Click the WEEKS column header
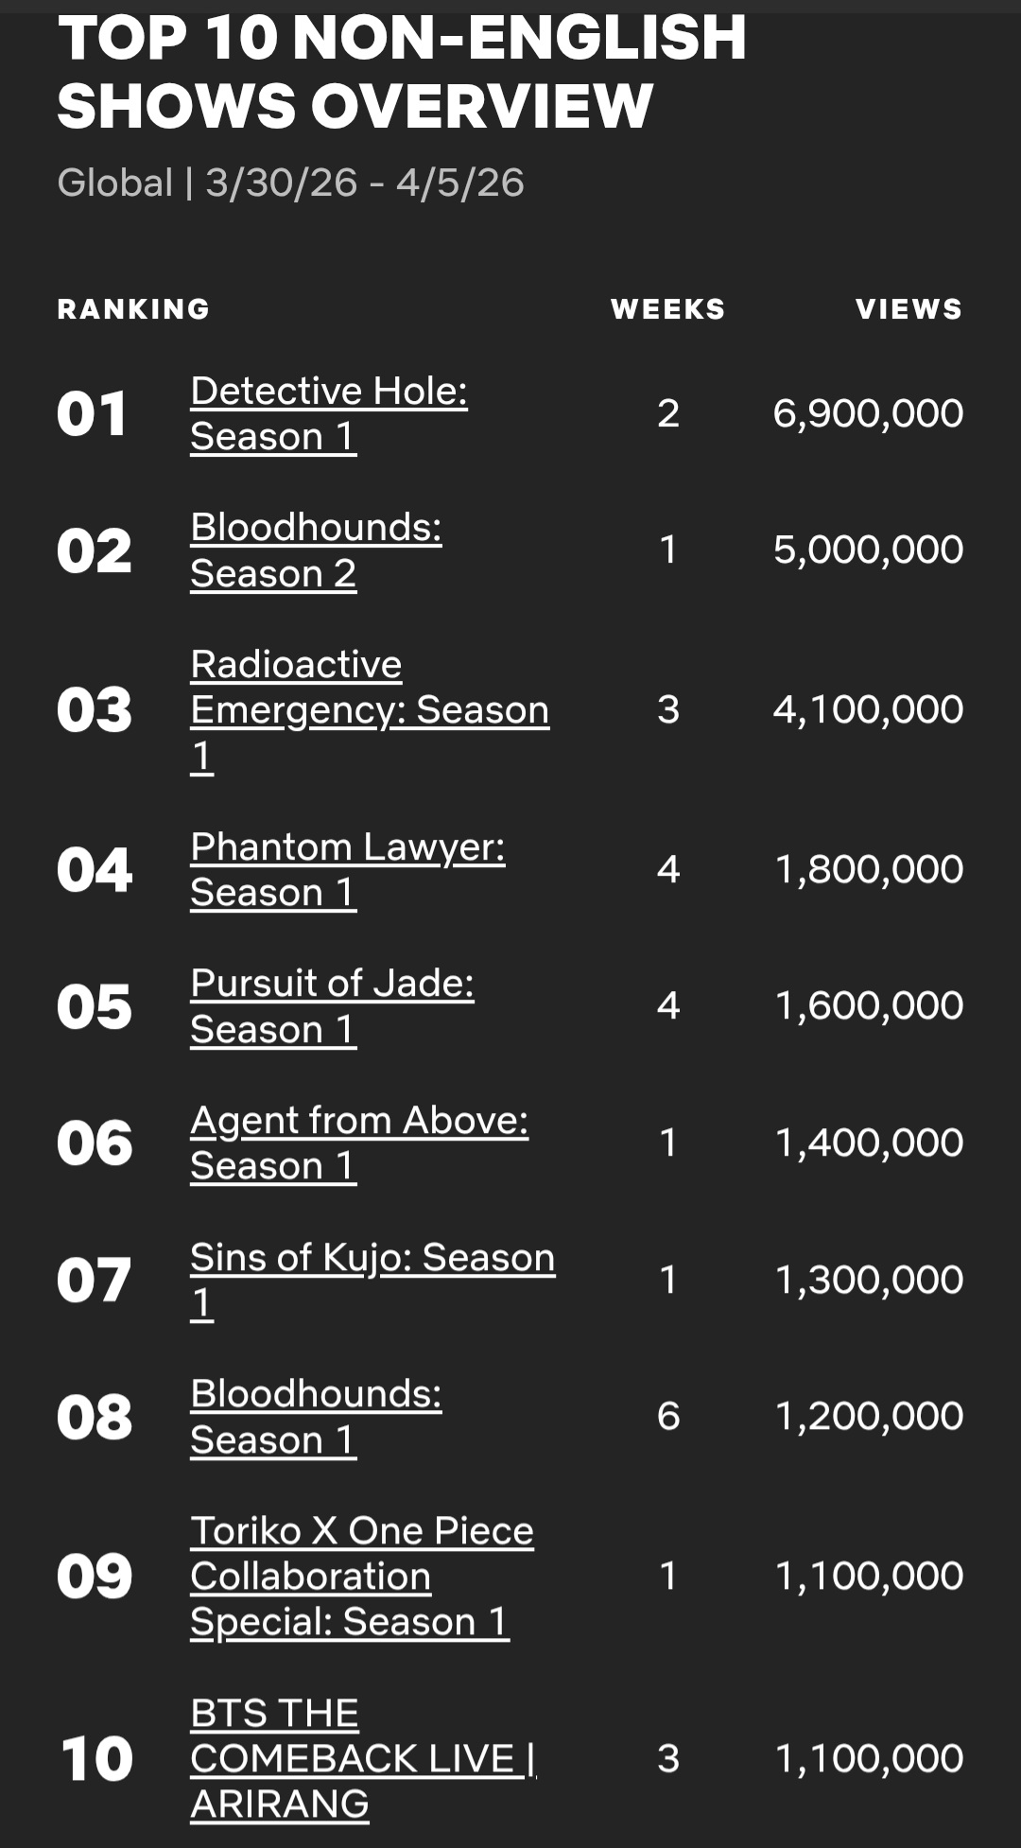Image resolution: width=1021 pixels, height=1848 pixels. click(x=667, y=309)
